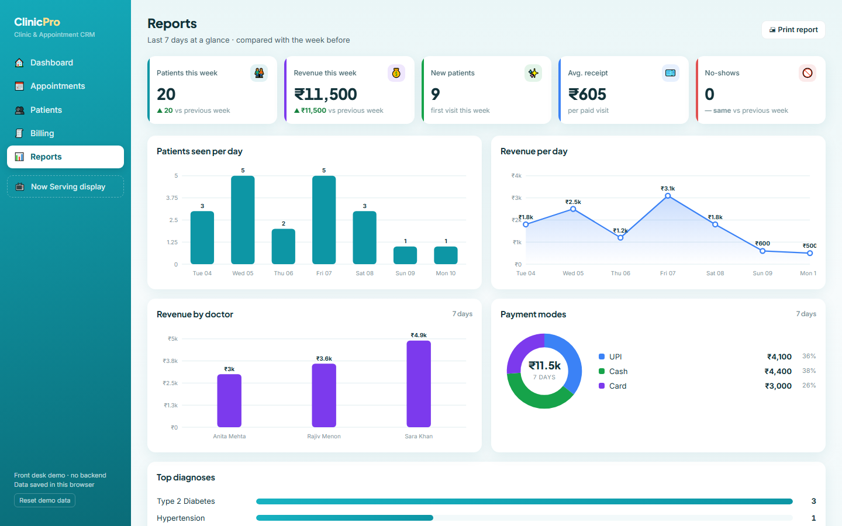Click the Reports bar-chart icon
Image resolution: width=842 pixels, height=526 pixels.
point(19,157)
